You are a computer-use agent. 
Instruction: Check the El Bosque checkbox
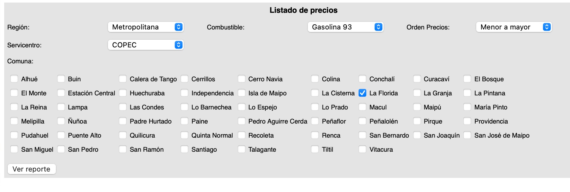click(467, 79)
